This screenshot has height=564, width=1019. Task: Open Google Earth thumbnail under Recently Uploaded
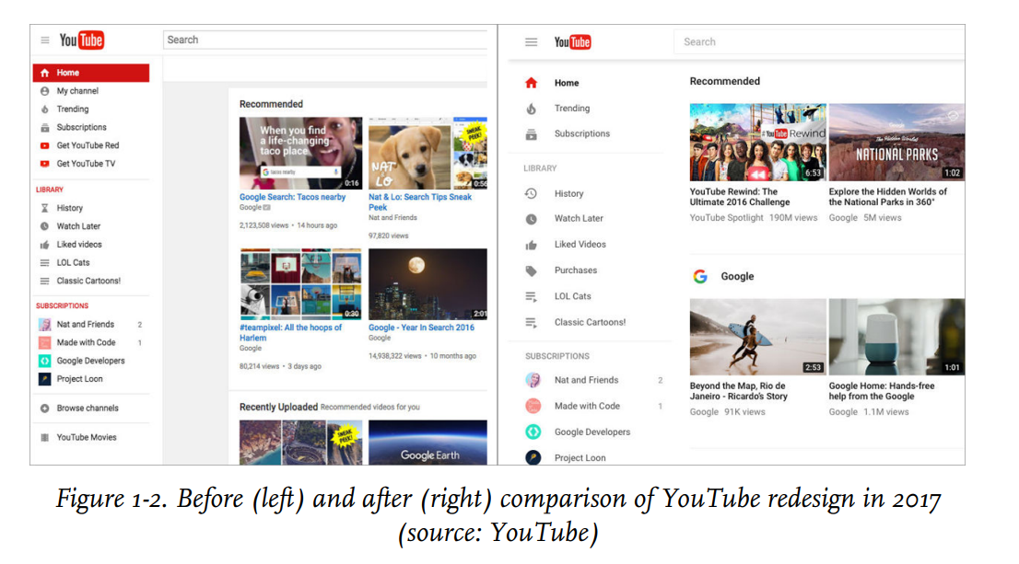click(x=428, y=442)
